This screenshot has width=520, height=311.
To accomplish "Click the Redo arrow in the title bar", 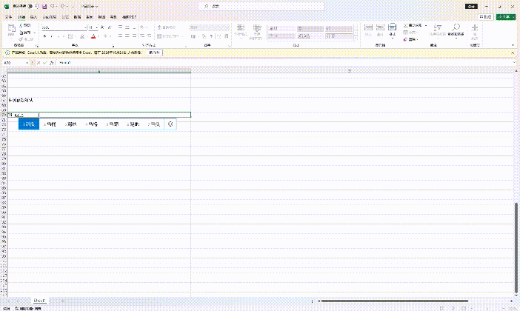I will 62,7.
